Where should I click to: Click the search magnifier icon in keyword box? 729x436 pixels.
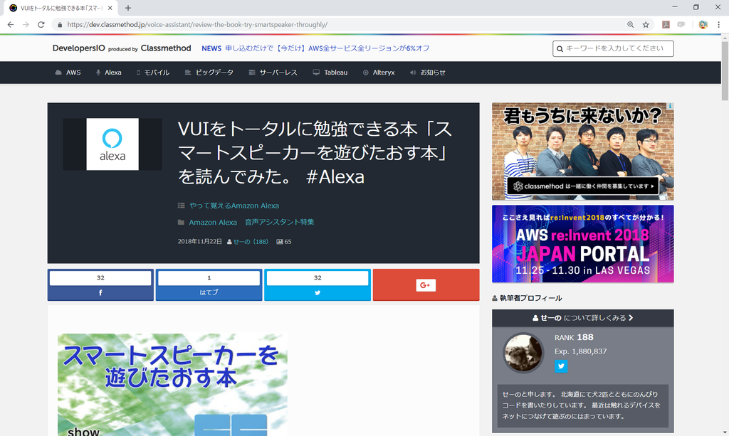coord(560,49)
